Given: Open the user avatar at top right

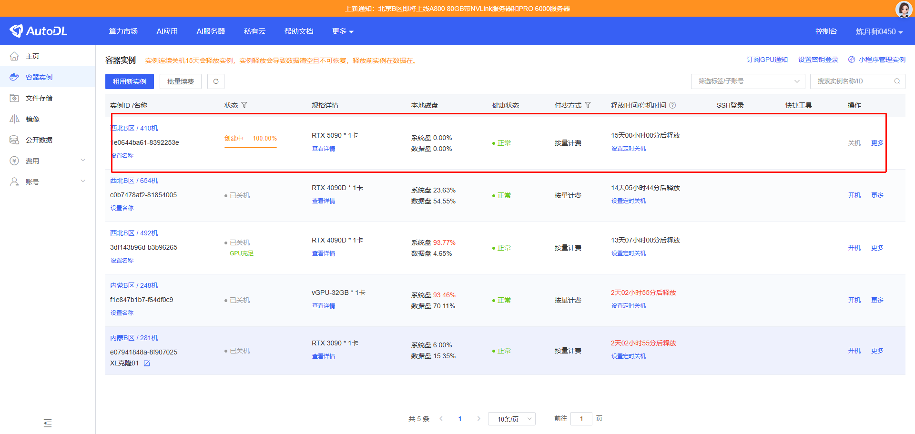Looking at the screenshot, I should [904, 9].
